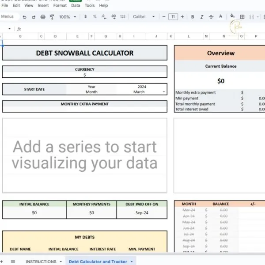The image size is (265, 265).
Task: Open the File menu
Action: point(4,5)
